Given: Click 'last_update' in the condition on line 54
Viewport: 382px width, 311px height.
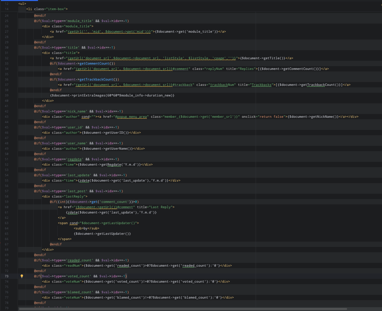Looking at the screenshot, I should pos(79,175).
